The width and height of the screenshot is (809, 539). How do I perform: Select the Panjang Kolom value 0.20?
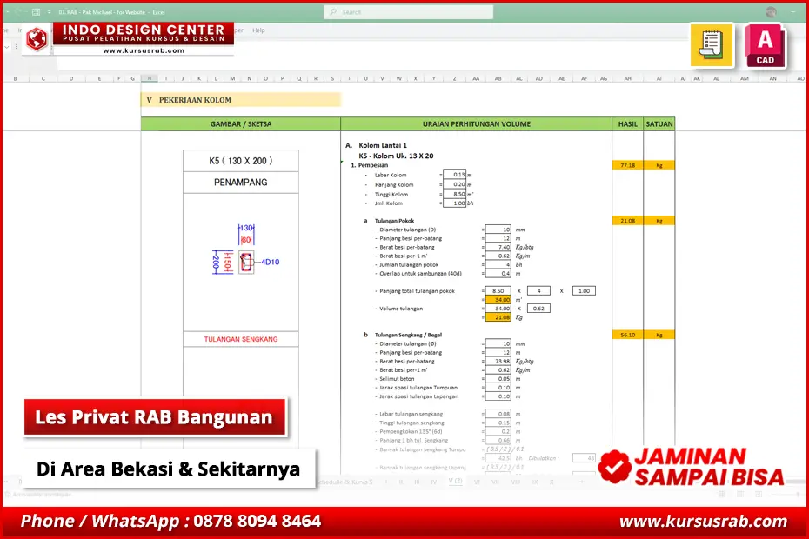pyautogui.click(x=455, y=184)
